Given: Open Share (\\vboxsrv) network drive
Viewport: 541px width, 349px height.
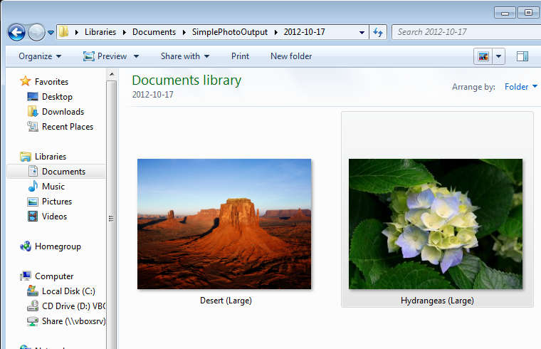Looking at the screenshot, I should 73,321.
